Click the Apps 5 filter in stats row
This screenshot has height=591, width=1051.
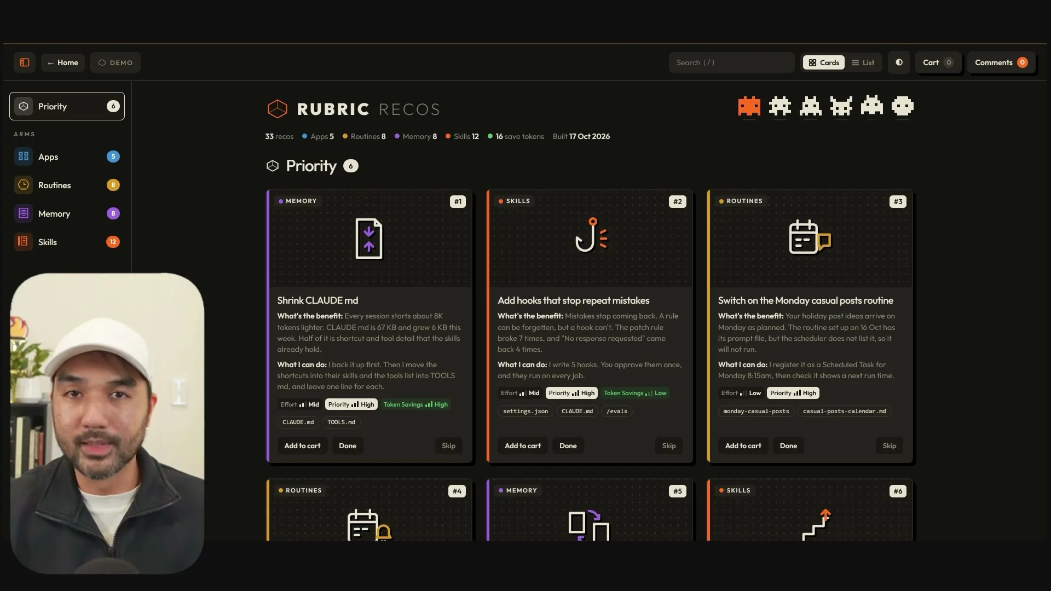coord(318,136)
